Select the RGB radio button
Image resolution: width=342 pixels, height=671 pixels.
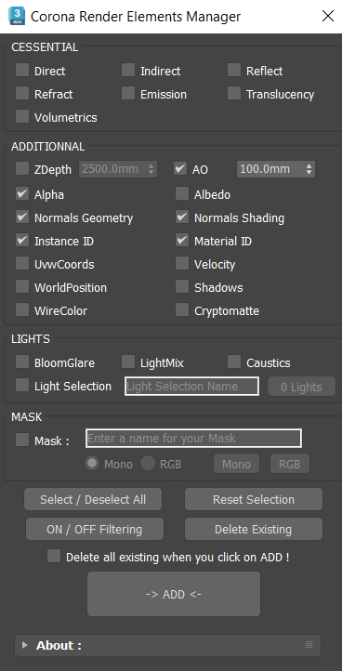[x=148, y=464]
